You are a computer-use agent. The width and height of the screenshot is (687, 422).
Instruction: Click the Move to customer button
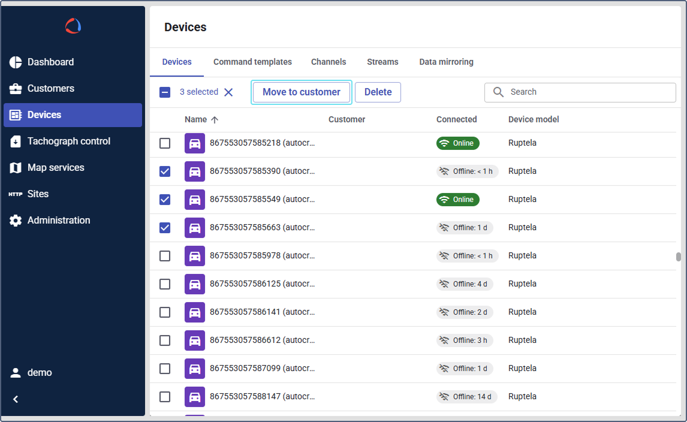click(302, 92)
